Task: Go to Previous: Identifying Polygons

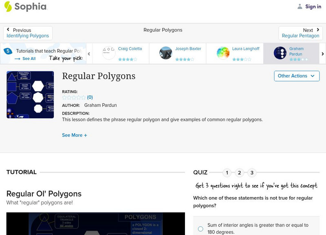Action: tap(27, 31)
